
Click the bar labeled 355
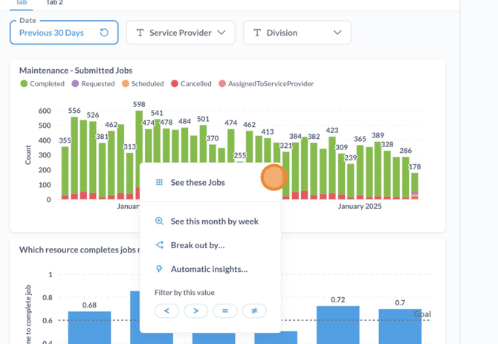coord(65,173)
